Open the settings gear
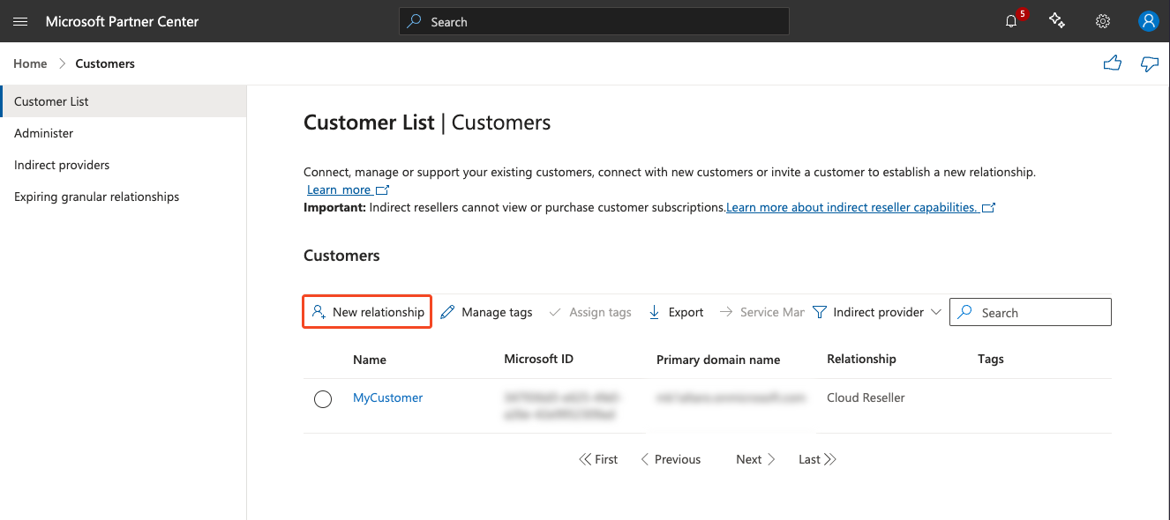Screen dimensions: 1170x520 1102,21
